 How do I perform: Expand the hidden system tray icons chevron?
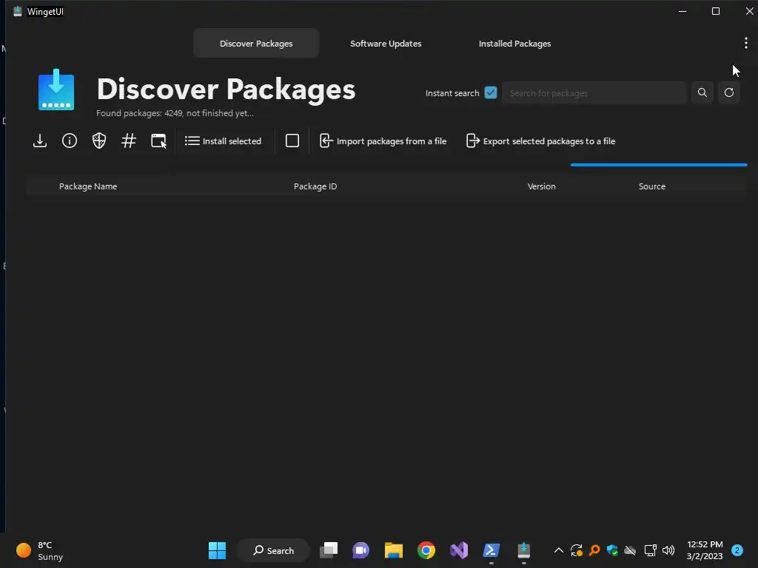pos(558,550)
